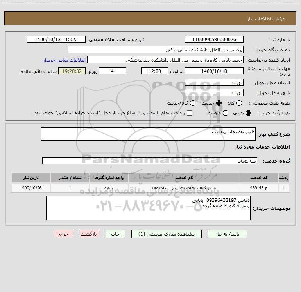301x292 pixels.
Task: Toggle the اسناد خزانه اسلامی payment checkbox
Action: pyautogui.click(x=190, y=113)
